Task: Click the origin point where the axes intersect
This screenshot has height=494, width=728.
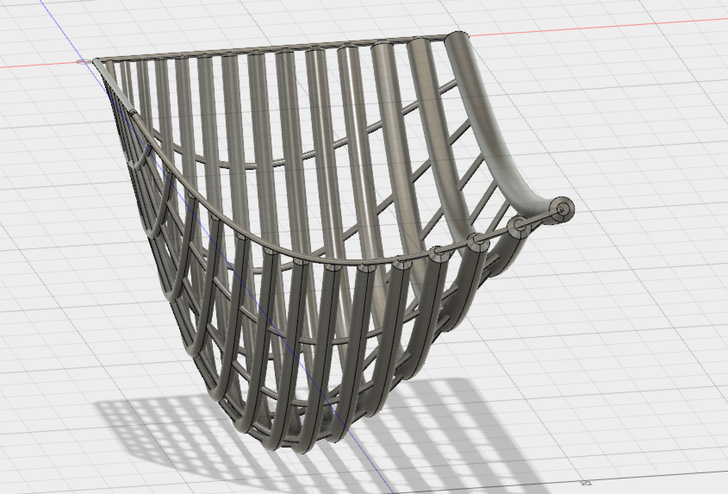Action: pos(83,62)
